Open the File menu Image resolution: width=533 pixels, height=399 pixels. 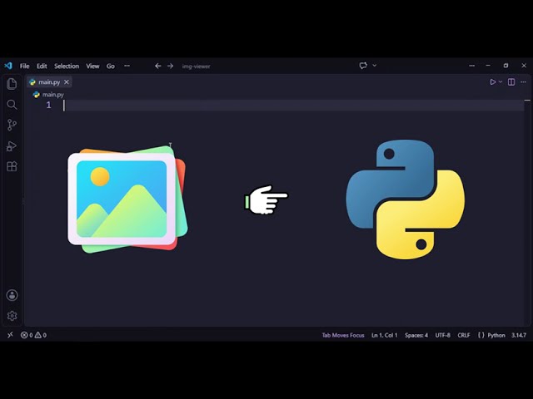(x=24, y=66)
